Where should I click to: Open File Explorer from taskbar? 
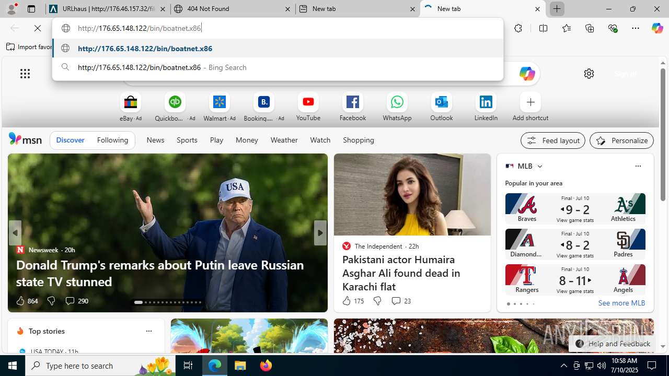tap(240, 366)
